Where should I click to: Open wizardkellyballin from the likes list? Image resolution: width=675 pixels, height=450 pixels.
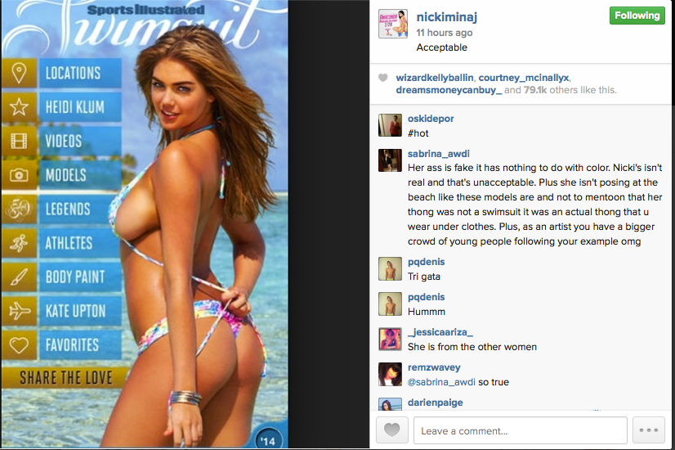(435, 78)
